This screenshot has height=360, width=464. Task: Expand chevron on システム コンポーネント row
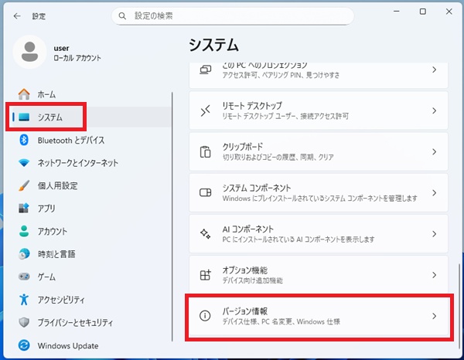(x=434, y=192)
